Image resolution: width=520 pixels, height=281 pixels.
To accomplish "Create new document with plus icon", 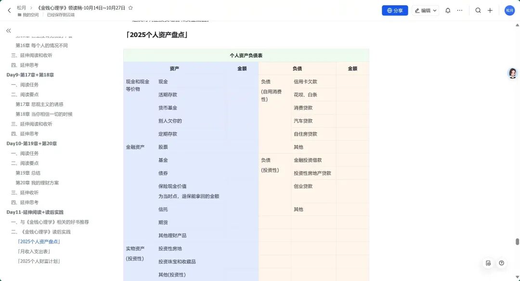I will pyautogui.click(x=490, y=11).
